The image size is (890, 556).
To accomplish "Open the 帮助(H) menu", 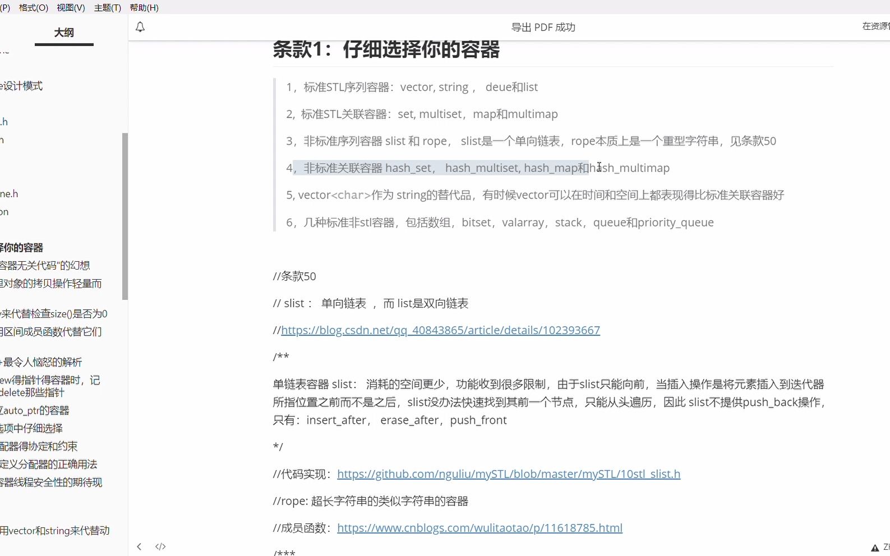I will 144,7.
